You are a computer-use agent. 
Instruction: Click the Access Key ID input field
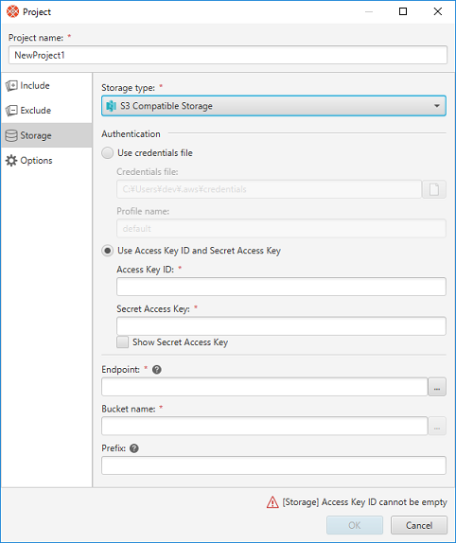281,287
